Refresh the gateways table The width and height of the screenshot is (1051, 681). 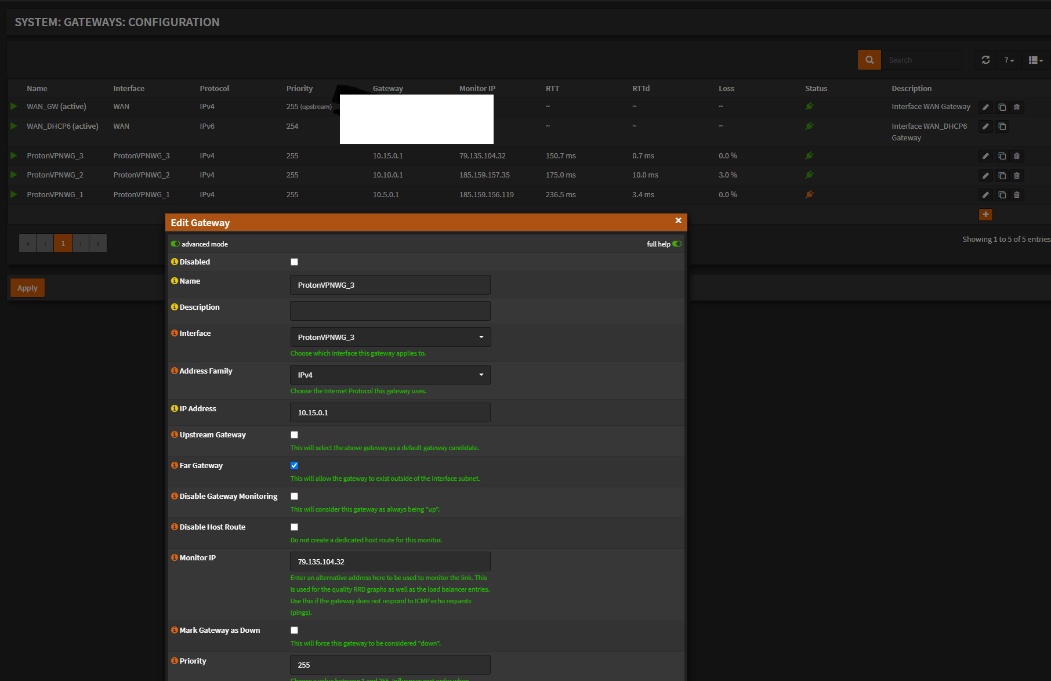pos(985,60)
